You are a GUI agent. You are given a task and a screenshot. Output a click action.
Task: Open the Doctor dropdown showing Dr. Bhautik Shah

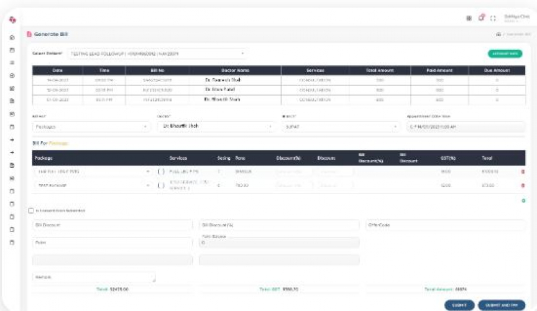[216, 126]
